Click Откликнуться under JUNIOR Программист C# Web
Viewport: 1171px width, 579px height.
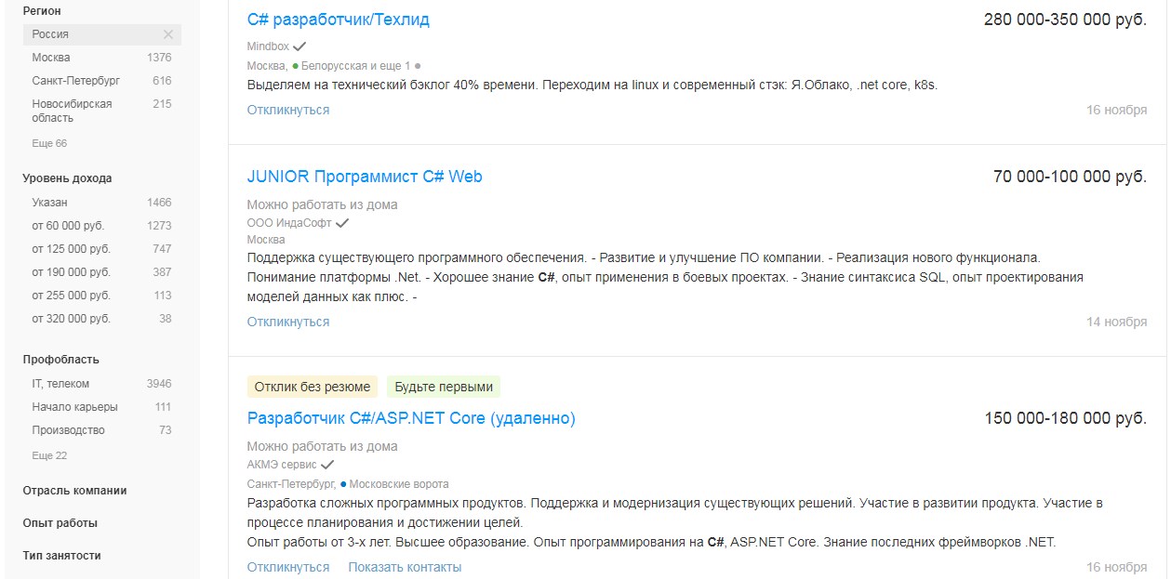click(287, 321)
